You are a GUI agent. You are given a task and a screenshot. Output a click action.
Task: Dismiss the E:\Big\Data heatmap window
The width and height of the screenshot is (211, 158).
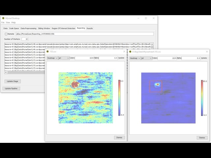pos(202,138)
